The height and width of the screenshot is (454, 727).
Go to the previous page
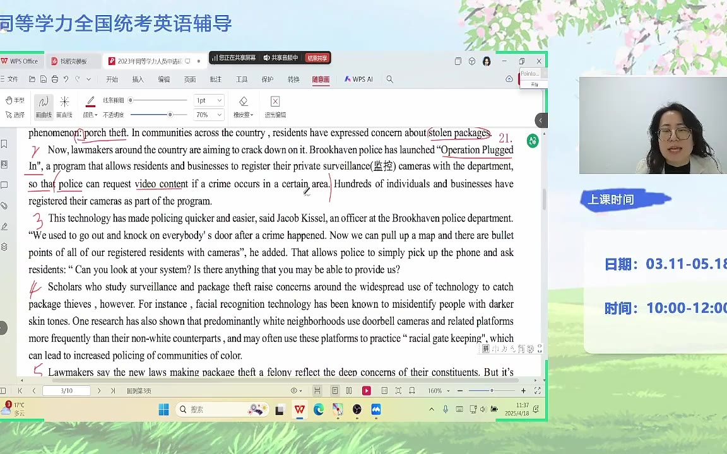[34, 391]
